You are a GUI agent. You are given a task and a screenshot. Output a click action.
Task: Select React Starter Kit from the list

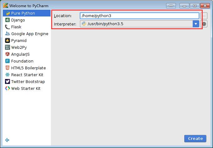(27, 75)
